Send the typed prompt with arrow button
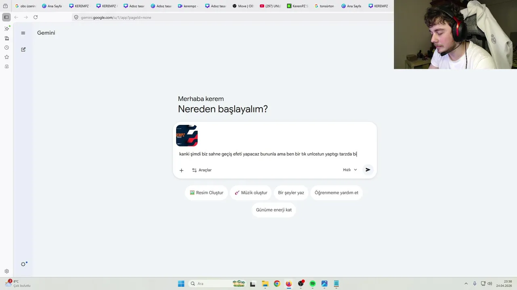This screenshot has height=290, width=517. pos(368,170)
